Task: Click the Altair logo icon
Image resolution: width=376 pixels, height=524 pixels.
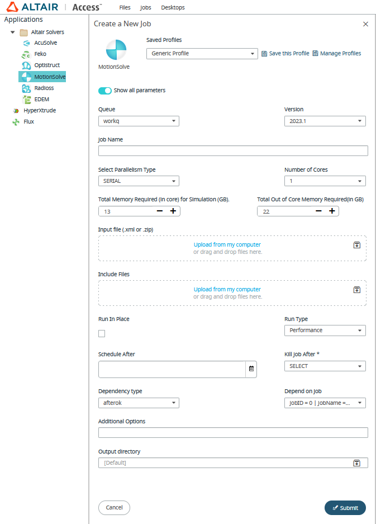Action: click(x=12, y=7)
